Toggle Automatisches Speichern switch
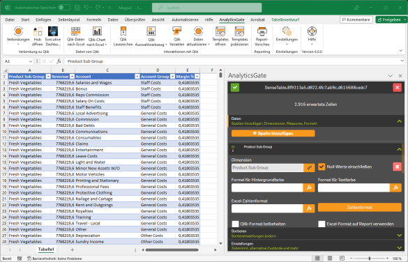Image resolution: width=408 pixels, height=262 pixels. point(64,8)
